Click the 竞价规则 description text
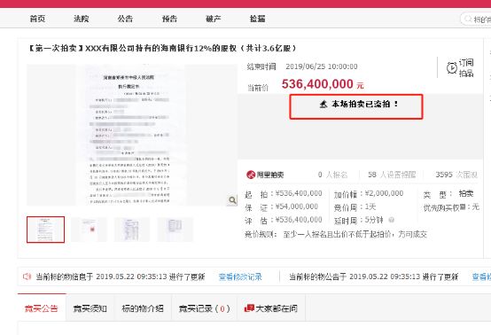Viewport: 491px width, 335px height. pos(355,234)
